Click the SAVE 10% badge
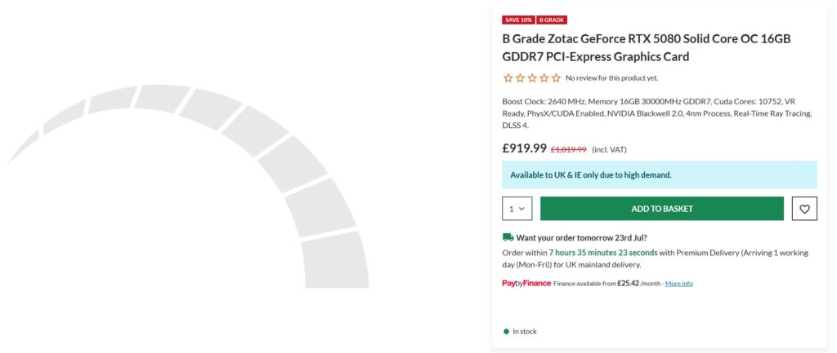 click(x=518, y=20)
